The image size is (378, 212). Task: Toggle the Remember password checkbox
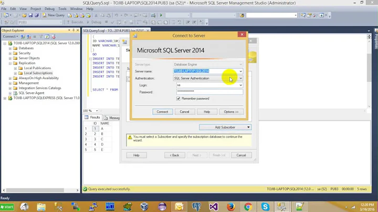[x=178, y=99]
